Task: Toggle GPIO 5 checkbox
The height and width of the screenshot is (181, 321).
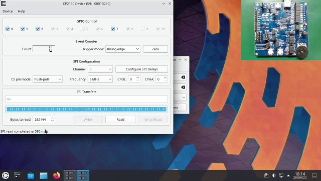Action: pos(83,29)
